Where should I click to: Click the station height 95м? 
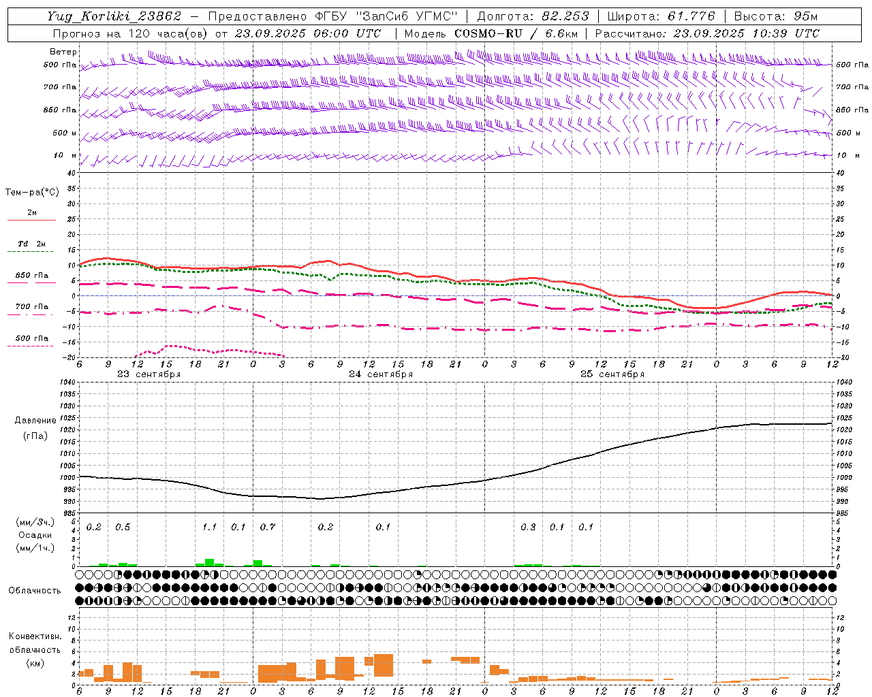click(805, 16)
